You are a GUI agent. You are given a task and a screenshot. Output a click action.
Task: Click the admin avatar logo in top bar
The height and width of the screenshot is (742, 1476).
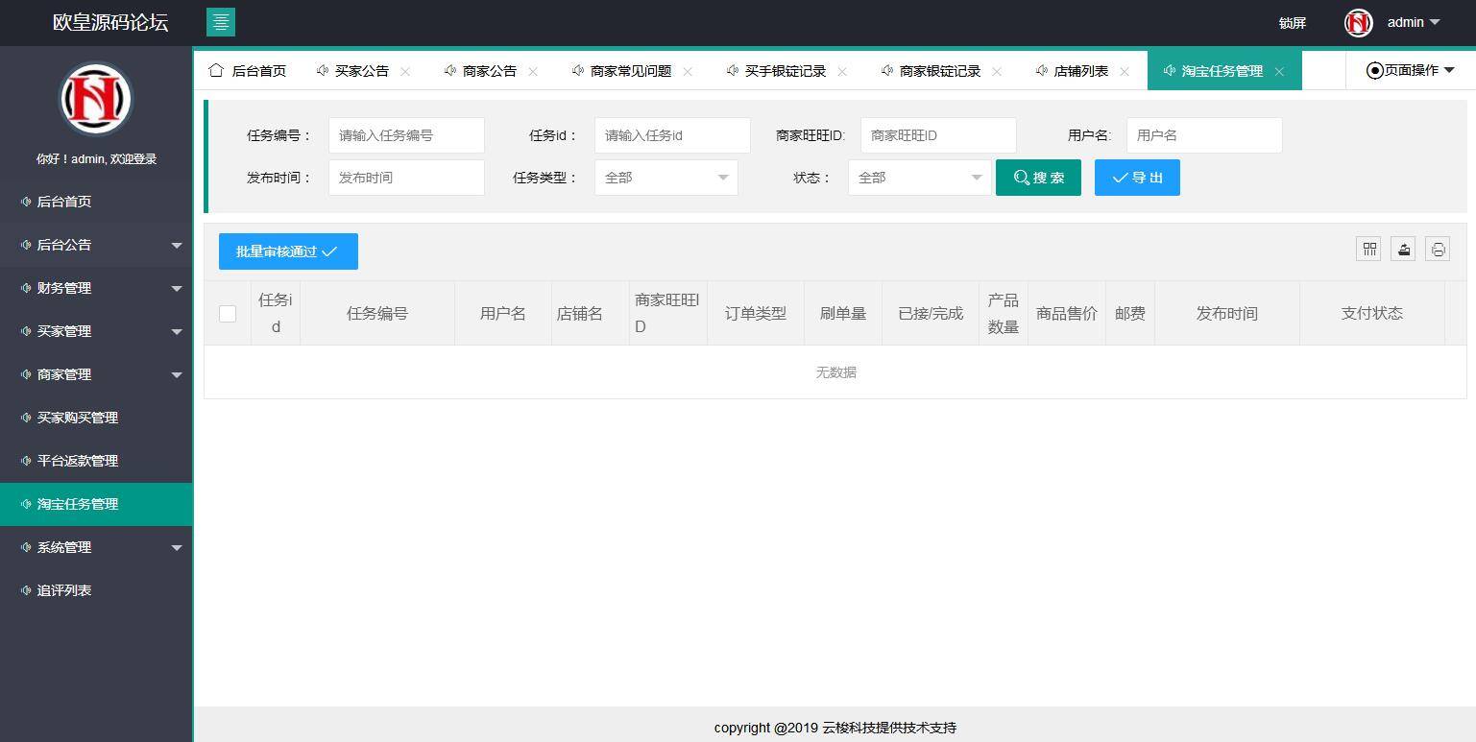click(1357, 22)
